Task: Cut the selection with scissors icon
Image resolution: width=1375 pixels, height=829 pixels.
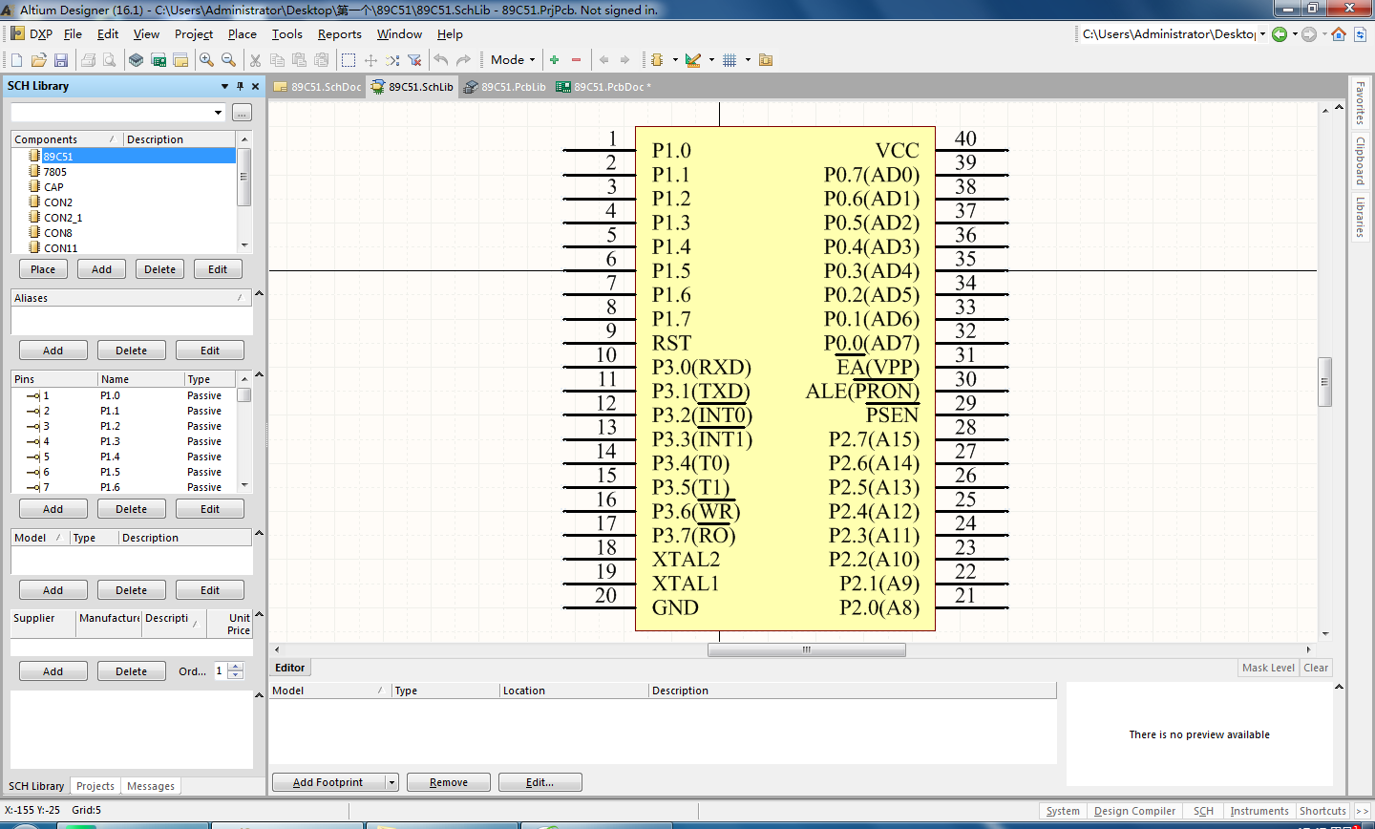Action: coord(255,60)
